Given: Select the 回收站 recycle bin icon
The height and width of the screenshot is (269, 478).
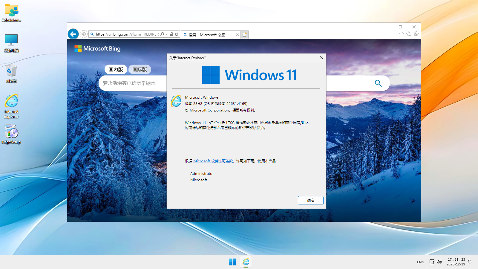Looking at the screenshot, I should (x=11, y=73).
